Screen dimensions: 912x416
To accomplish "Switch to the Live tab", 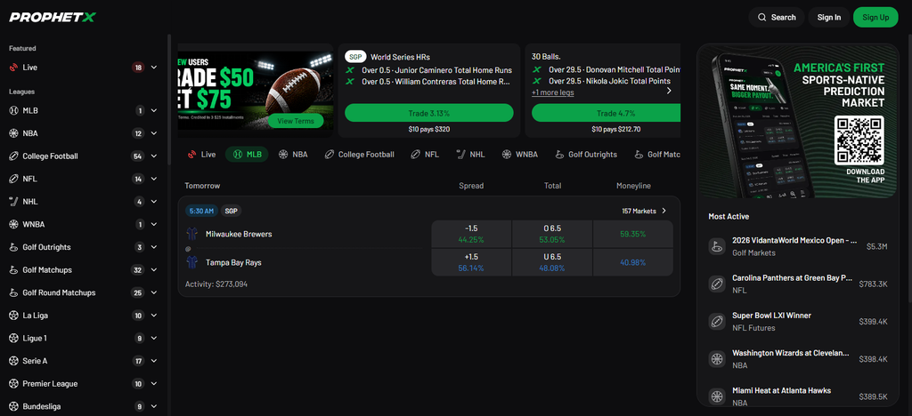I will pyautogui.click(x=202, y=155).
